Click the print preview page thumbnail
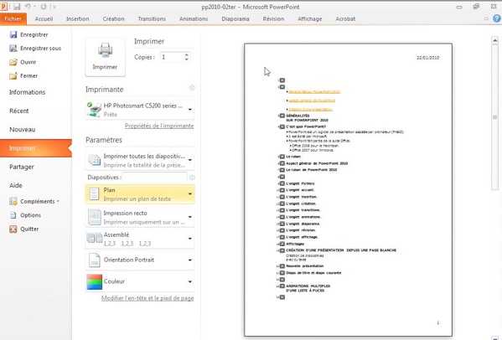The image size is (502, 340). pos(349,189)
